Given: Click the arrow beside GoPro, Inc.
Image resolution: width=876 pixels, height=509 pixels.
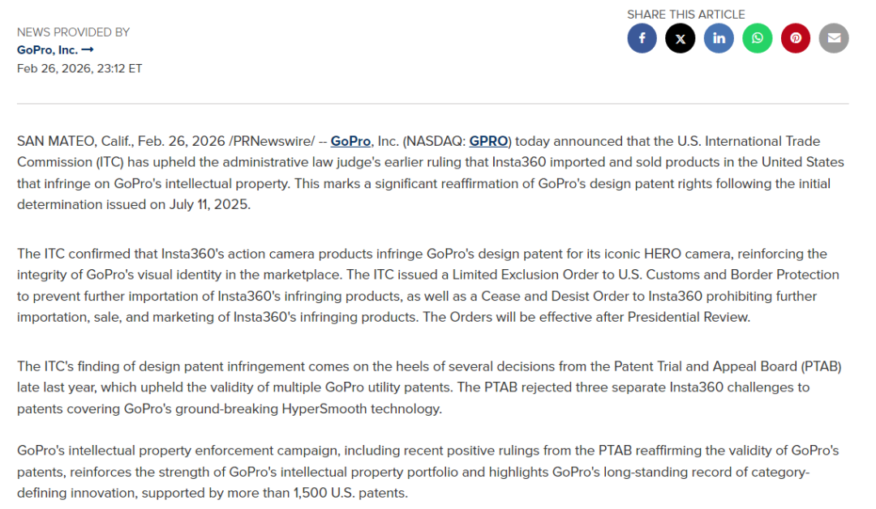Looking at the screenshot, I should pyautogui.click(x=88, y=50).
